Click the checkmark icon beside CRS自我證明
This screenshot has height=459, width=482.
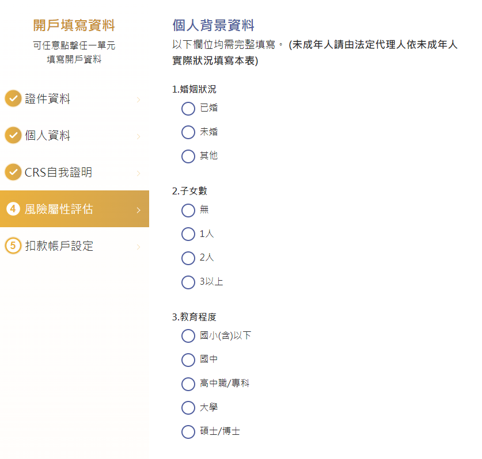pos(13,172)
